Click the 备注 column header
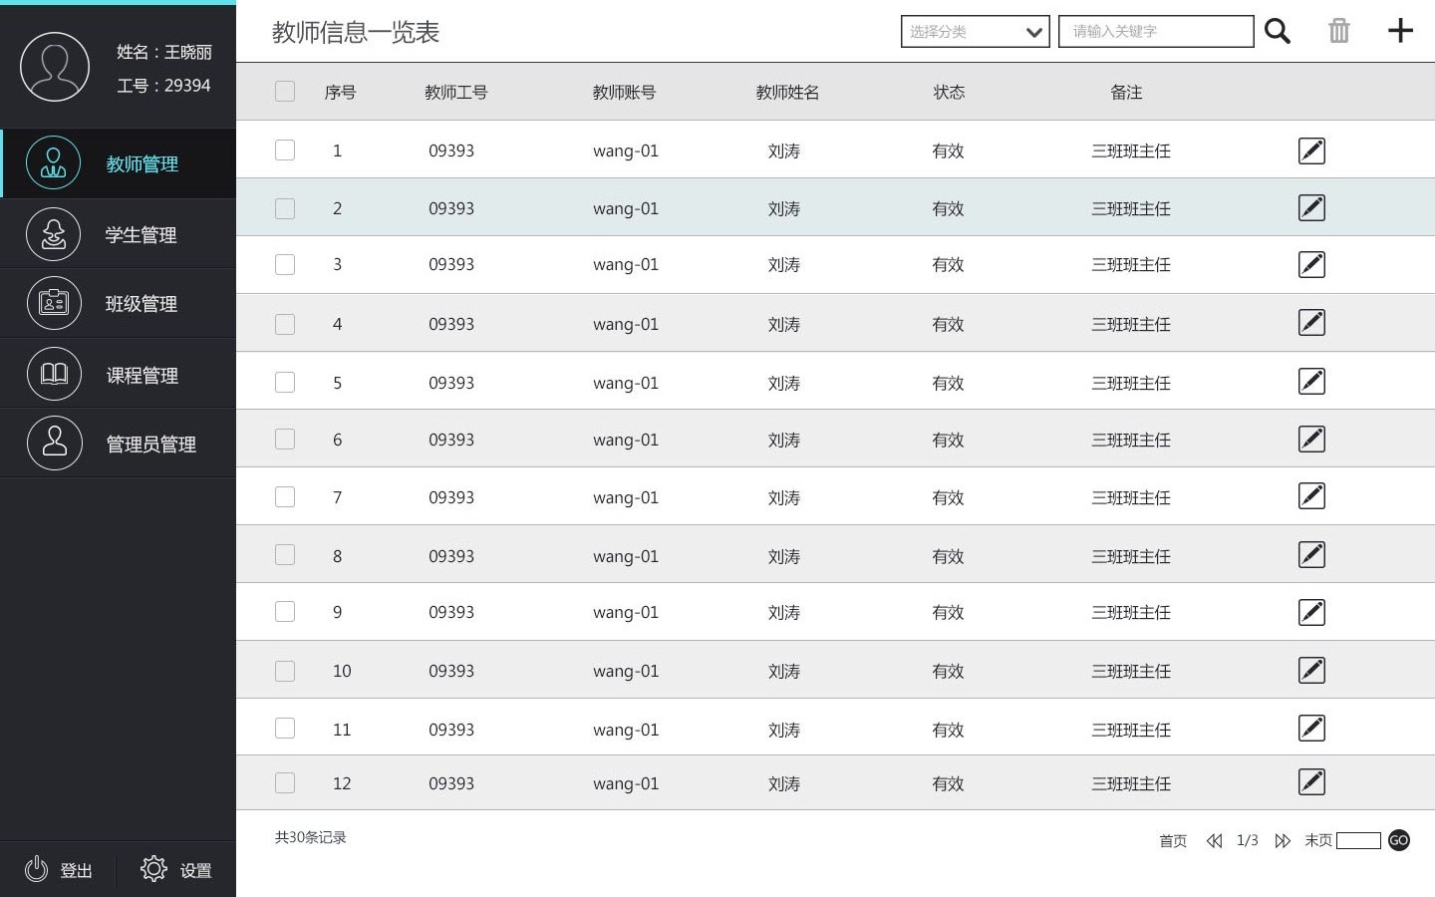Screen dimensions: 1435x897 1126,92
